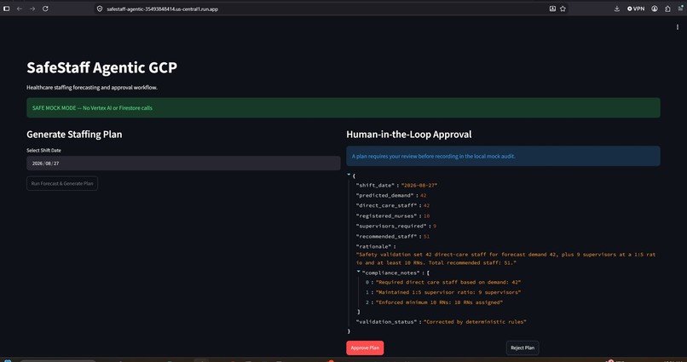Select the "compliance_notes" JSON key
Viewport: 687px width, 362px height.
tap(391, 273)
